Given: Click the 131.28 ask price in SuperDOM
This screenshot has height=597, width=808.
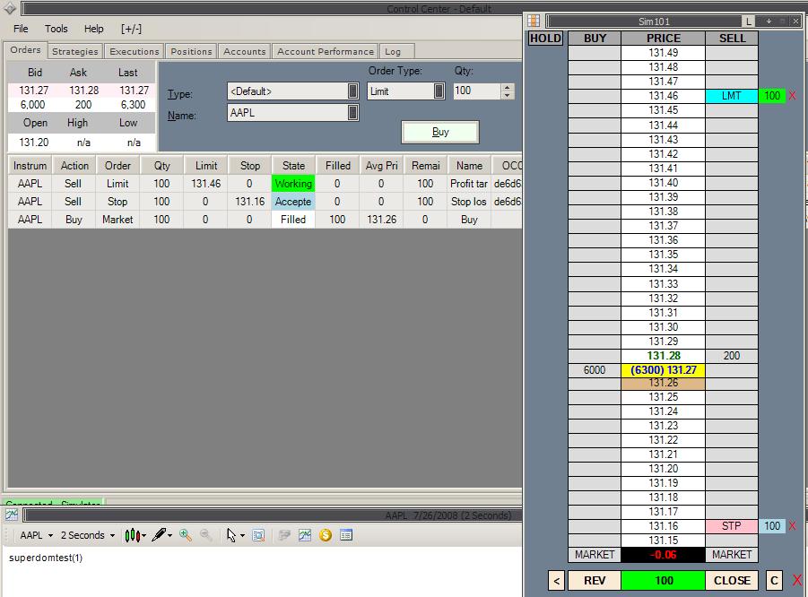Looking at the screenshot, I should pyautogui.click(x=664, y=356).
